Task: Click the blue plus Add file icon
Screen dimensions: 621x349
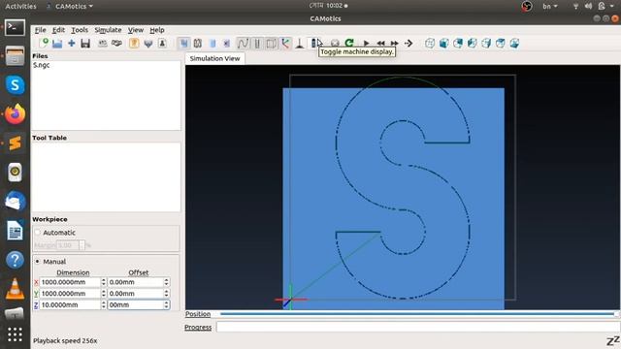Action: (71, 43)
